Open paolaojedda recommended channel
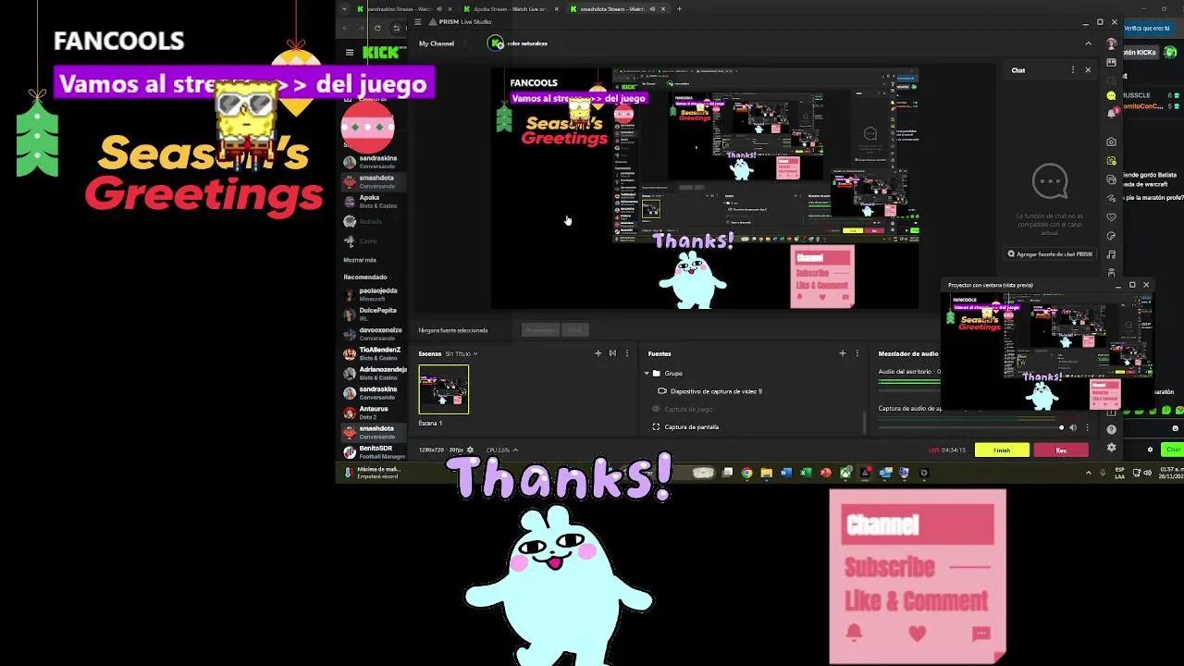 (x=375, y=294)
